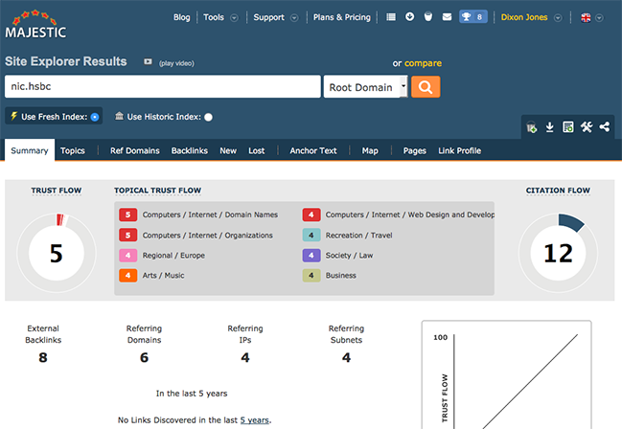Open the Blog menu item
The image size is (622, 429).
point(182,17)
